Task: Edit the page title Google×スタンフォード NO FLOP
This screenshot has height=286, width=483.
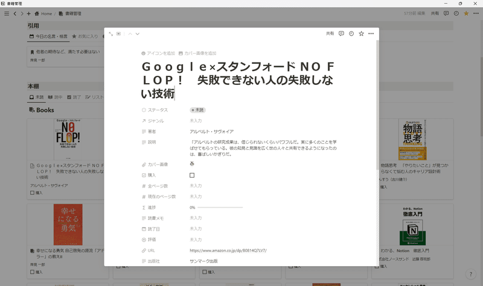Action: coord(238,80)
